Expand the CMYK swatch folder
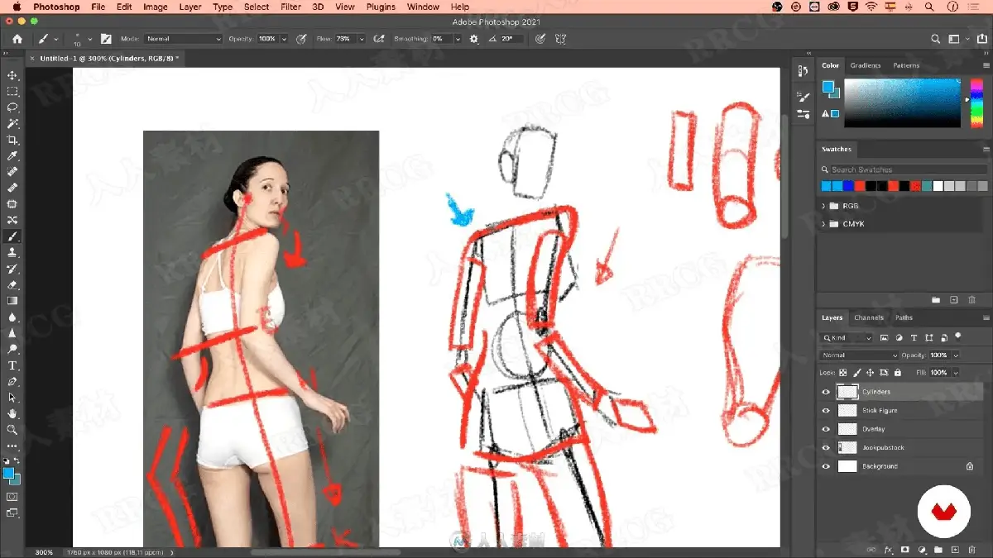 coord(823,224)
